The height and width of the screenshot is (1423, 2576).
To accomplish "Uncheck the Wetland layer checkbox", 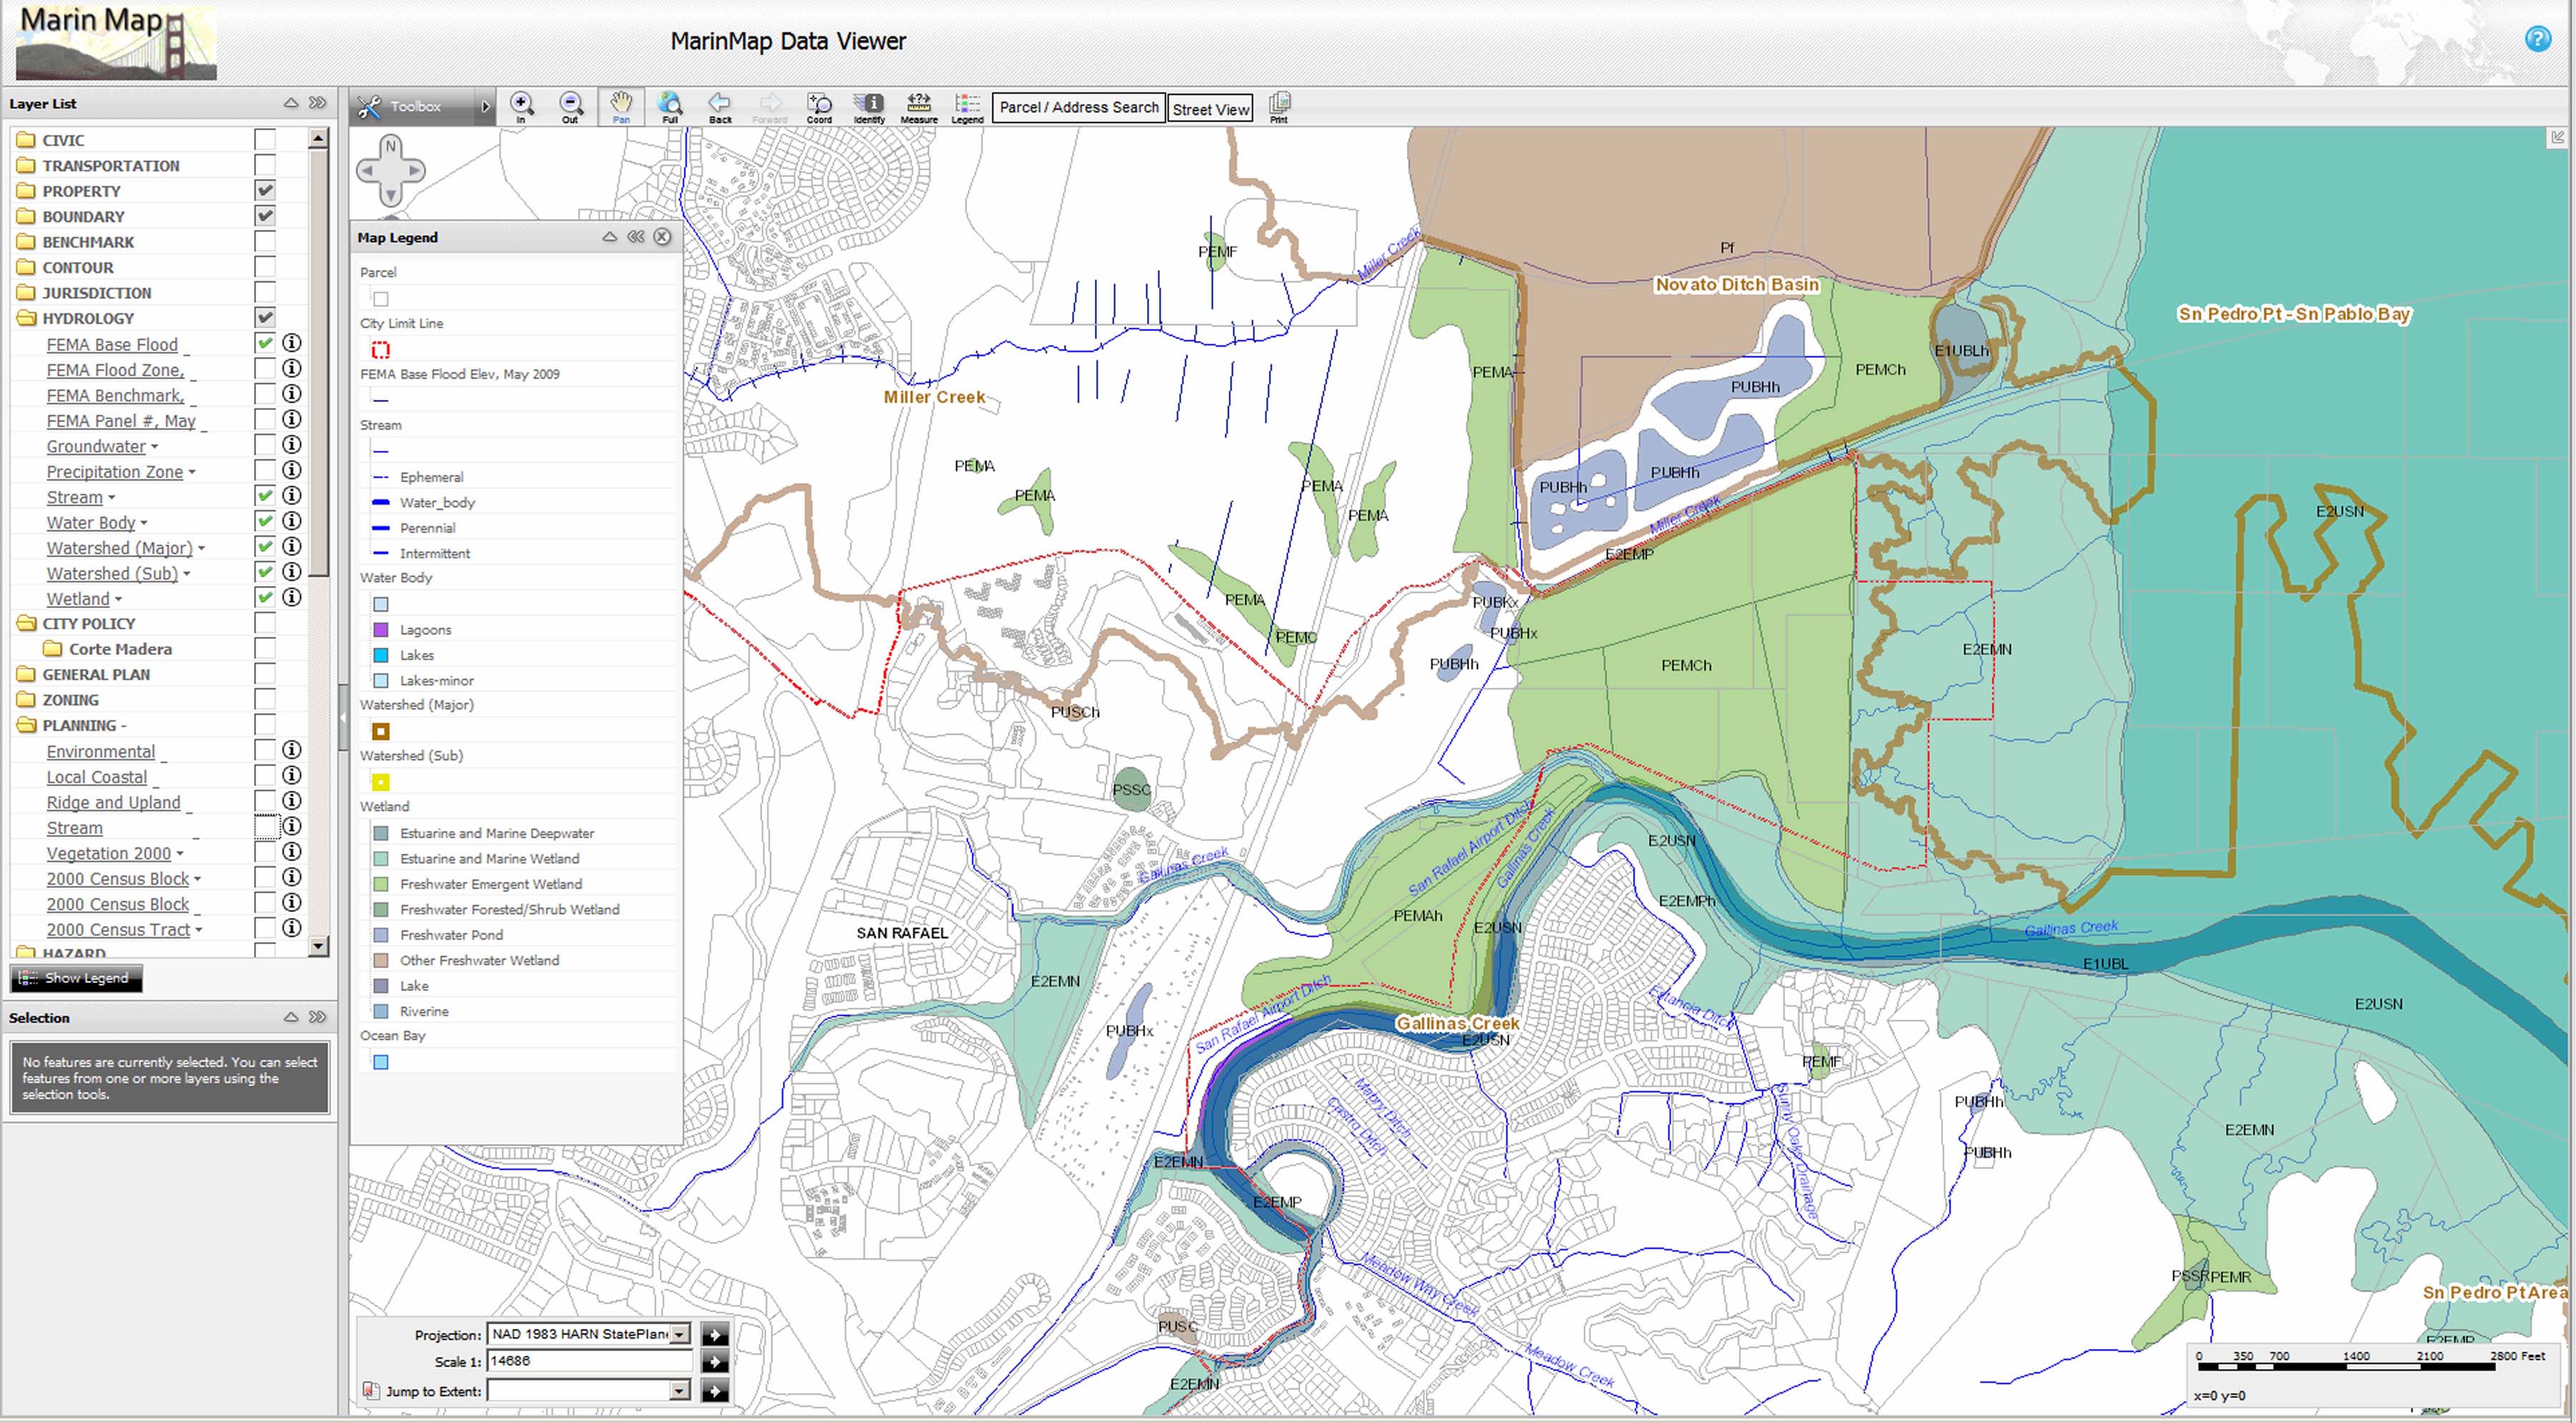I will click(265, 597).
